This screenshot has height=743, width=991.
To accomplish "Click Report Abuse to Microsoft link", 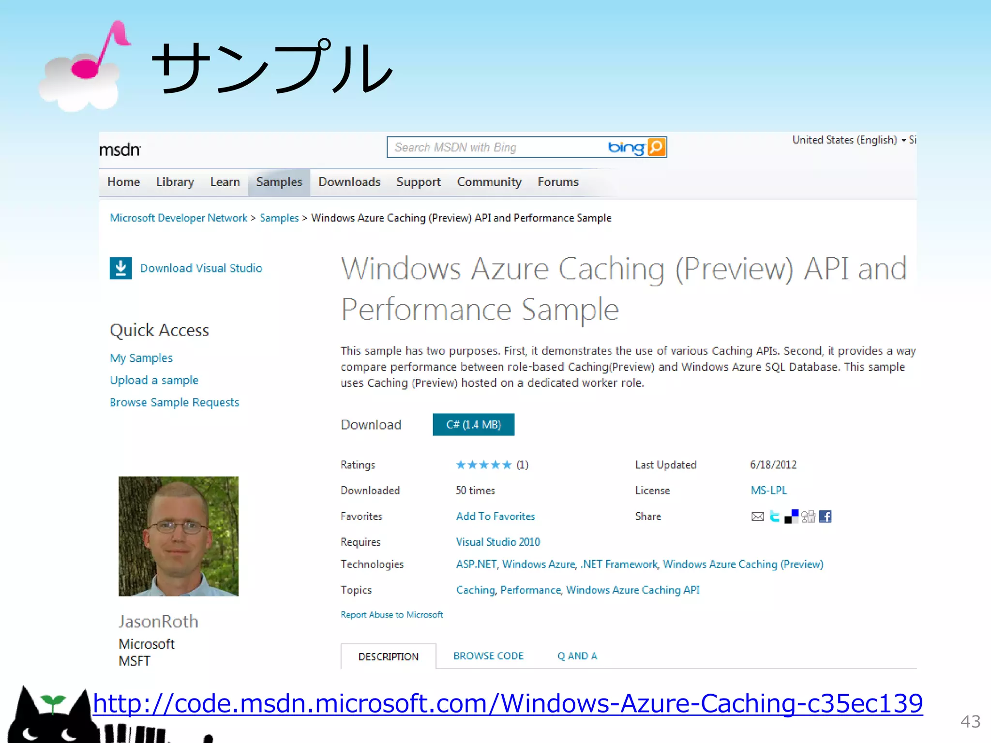I will [391, 615].
